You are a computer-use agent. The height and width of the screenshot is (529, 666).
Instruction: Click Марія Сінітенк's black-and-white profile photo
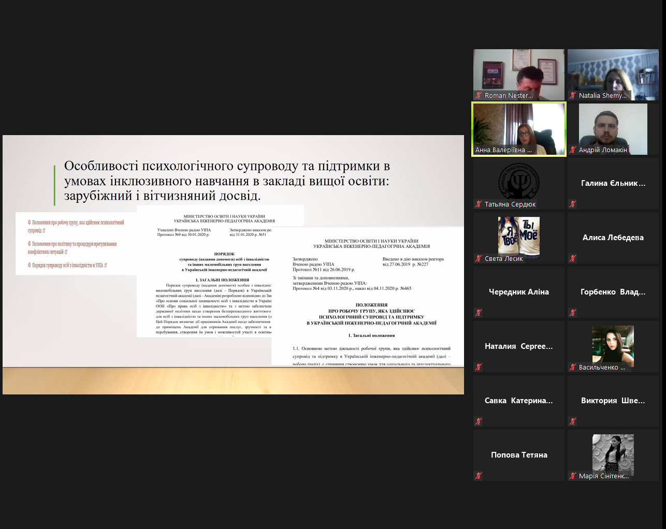613,455
